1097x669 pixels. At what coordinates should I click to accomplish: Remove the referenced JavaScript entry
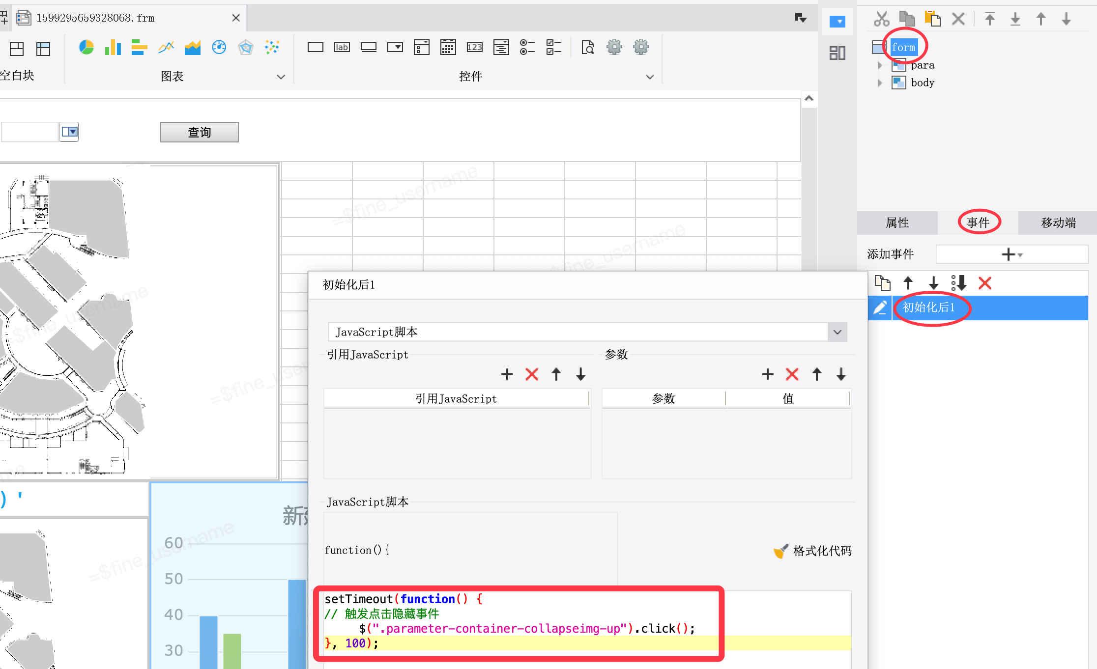[x=532, y=374]
